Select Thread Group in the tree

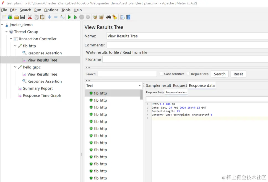(x=26, y=32)
